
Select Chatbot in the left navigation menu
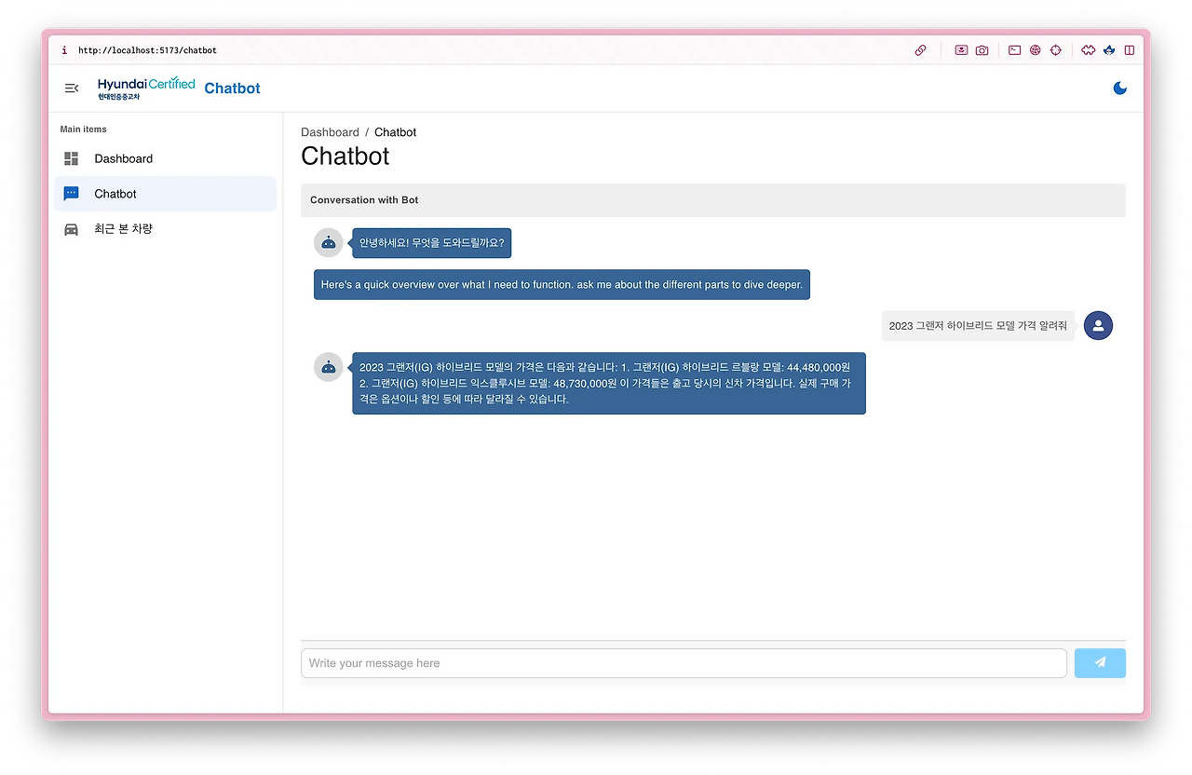pos(115,193)
